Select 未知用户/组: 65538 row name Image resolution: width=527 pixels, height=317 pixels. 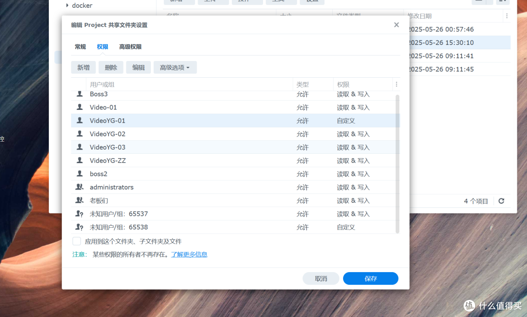click(119, 227)
